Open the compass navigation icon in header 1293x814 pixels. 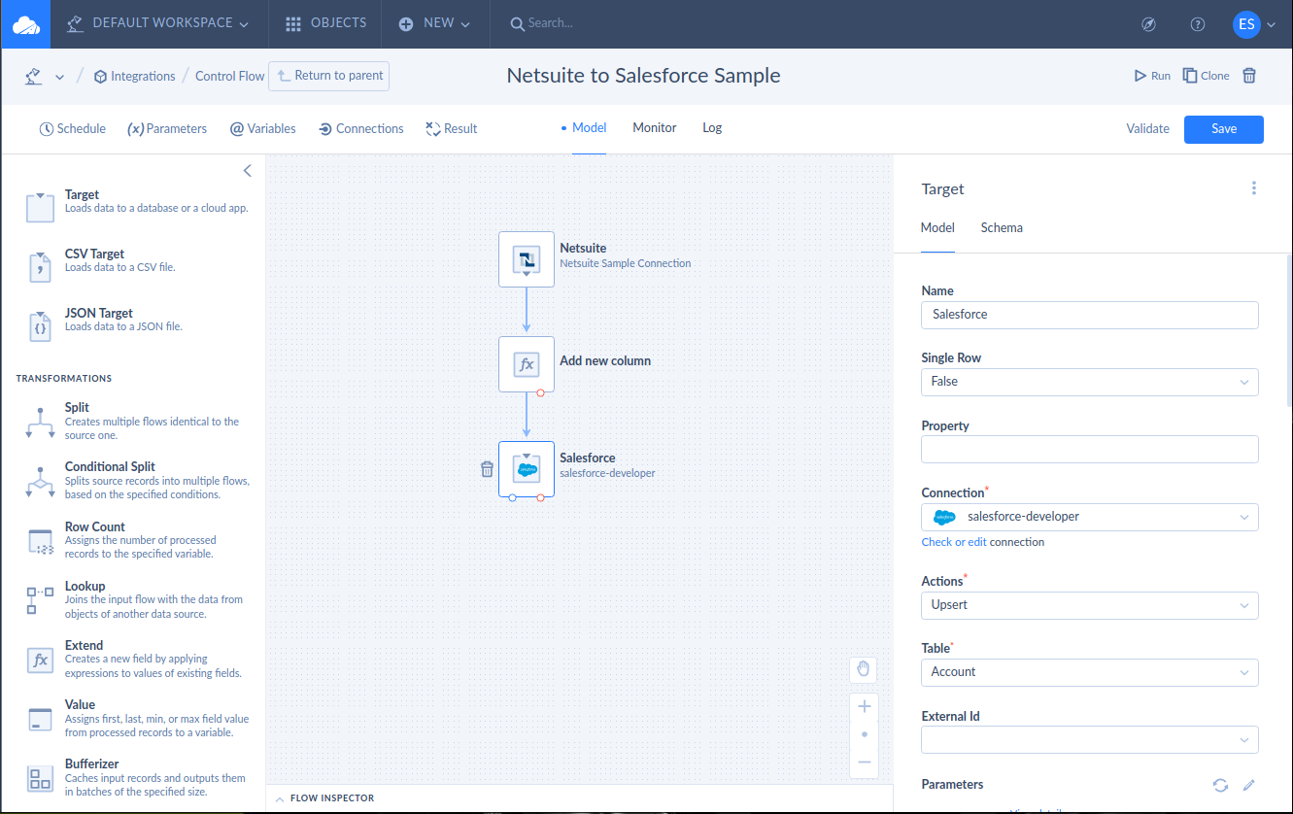click(1149, 24)
